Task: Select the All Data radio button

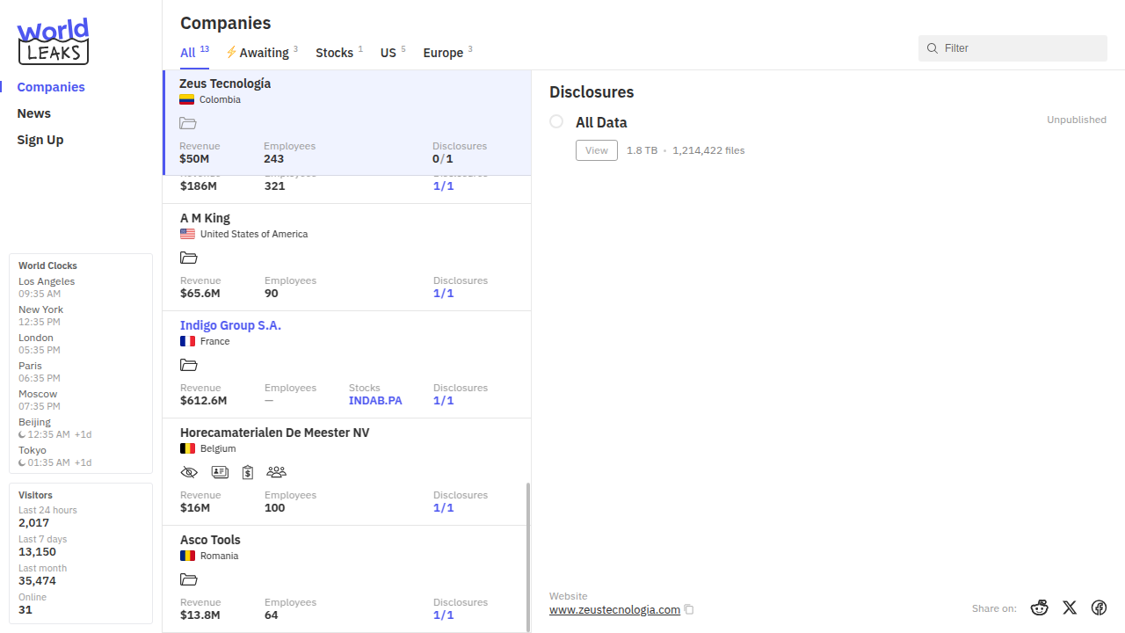Action: (556, 121)
